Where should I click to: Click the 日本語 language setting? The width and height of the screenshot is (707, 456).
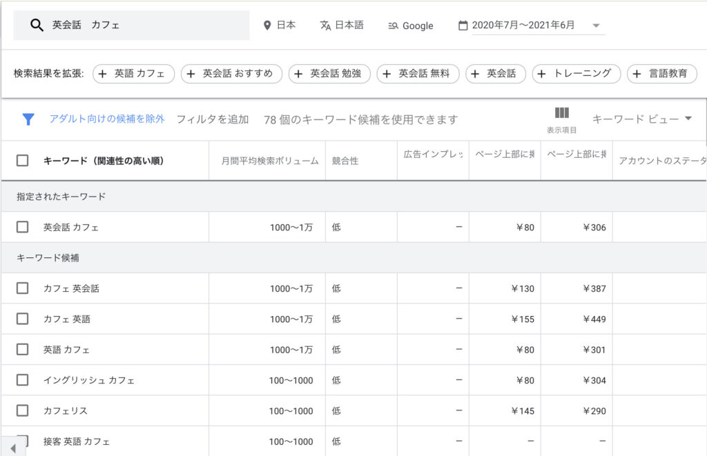coord(342,26)
